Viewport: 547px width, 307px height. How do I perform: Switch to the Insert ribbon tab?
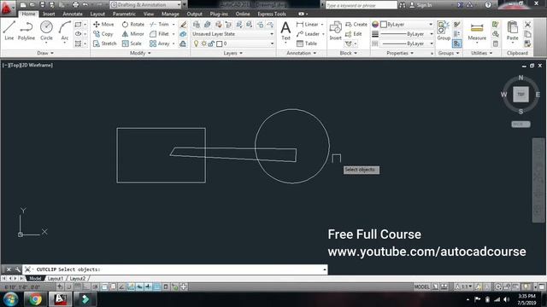point(49,14)
